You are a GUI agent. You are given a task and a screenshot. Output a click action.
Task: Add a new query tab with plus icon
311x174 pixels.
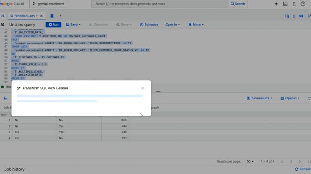tap(52, 16)
